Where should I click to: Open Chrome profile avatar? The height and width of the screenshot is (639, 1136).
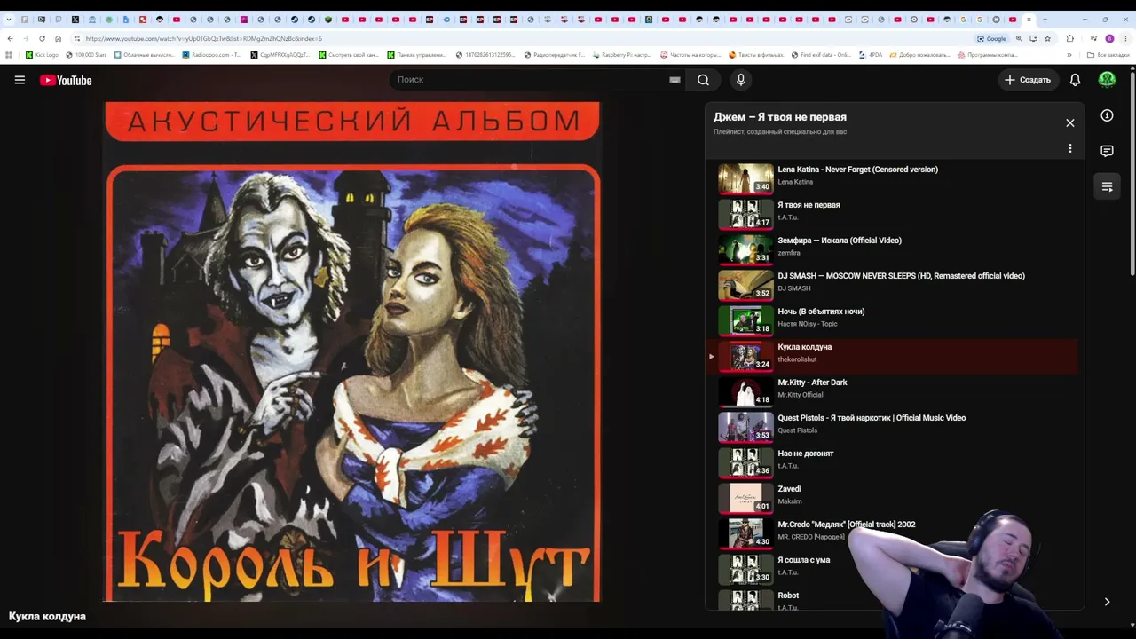[x=1109, y=38]
